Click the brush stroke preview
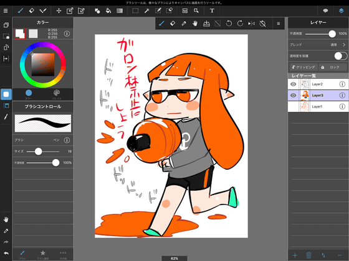 click(x=43, y=123)
